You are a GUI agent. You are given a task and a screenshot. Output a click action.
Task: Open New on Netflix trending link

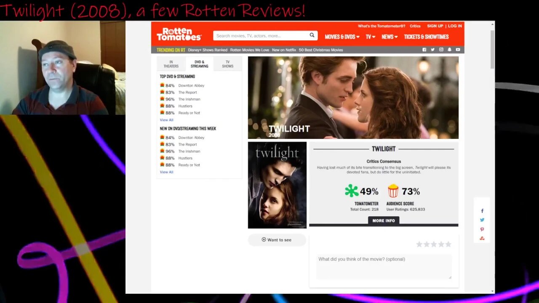284,50
